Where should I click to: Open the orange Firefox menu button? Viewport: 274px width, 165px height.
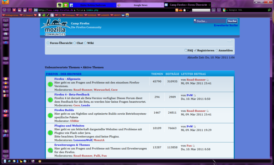pos(5,2)
